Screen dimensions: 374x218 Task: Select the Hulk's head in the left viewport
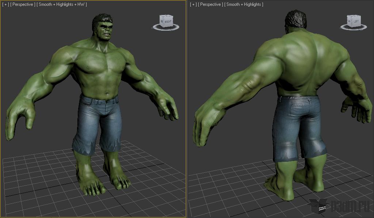[x=103, y=27]
